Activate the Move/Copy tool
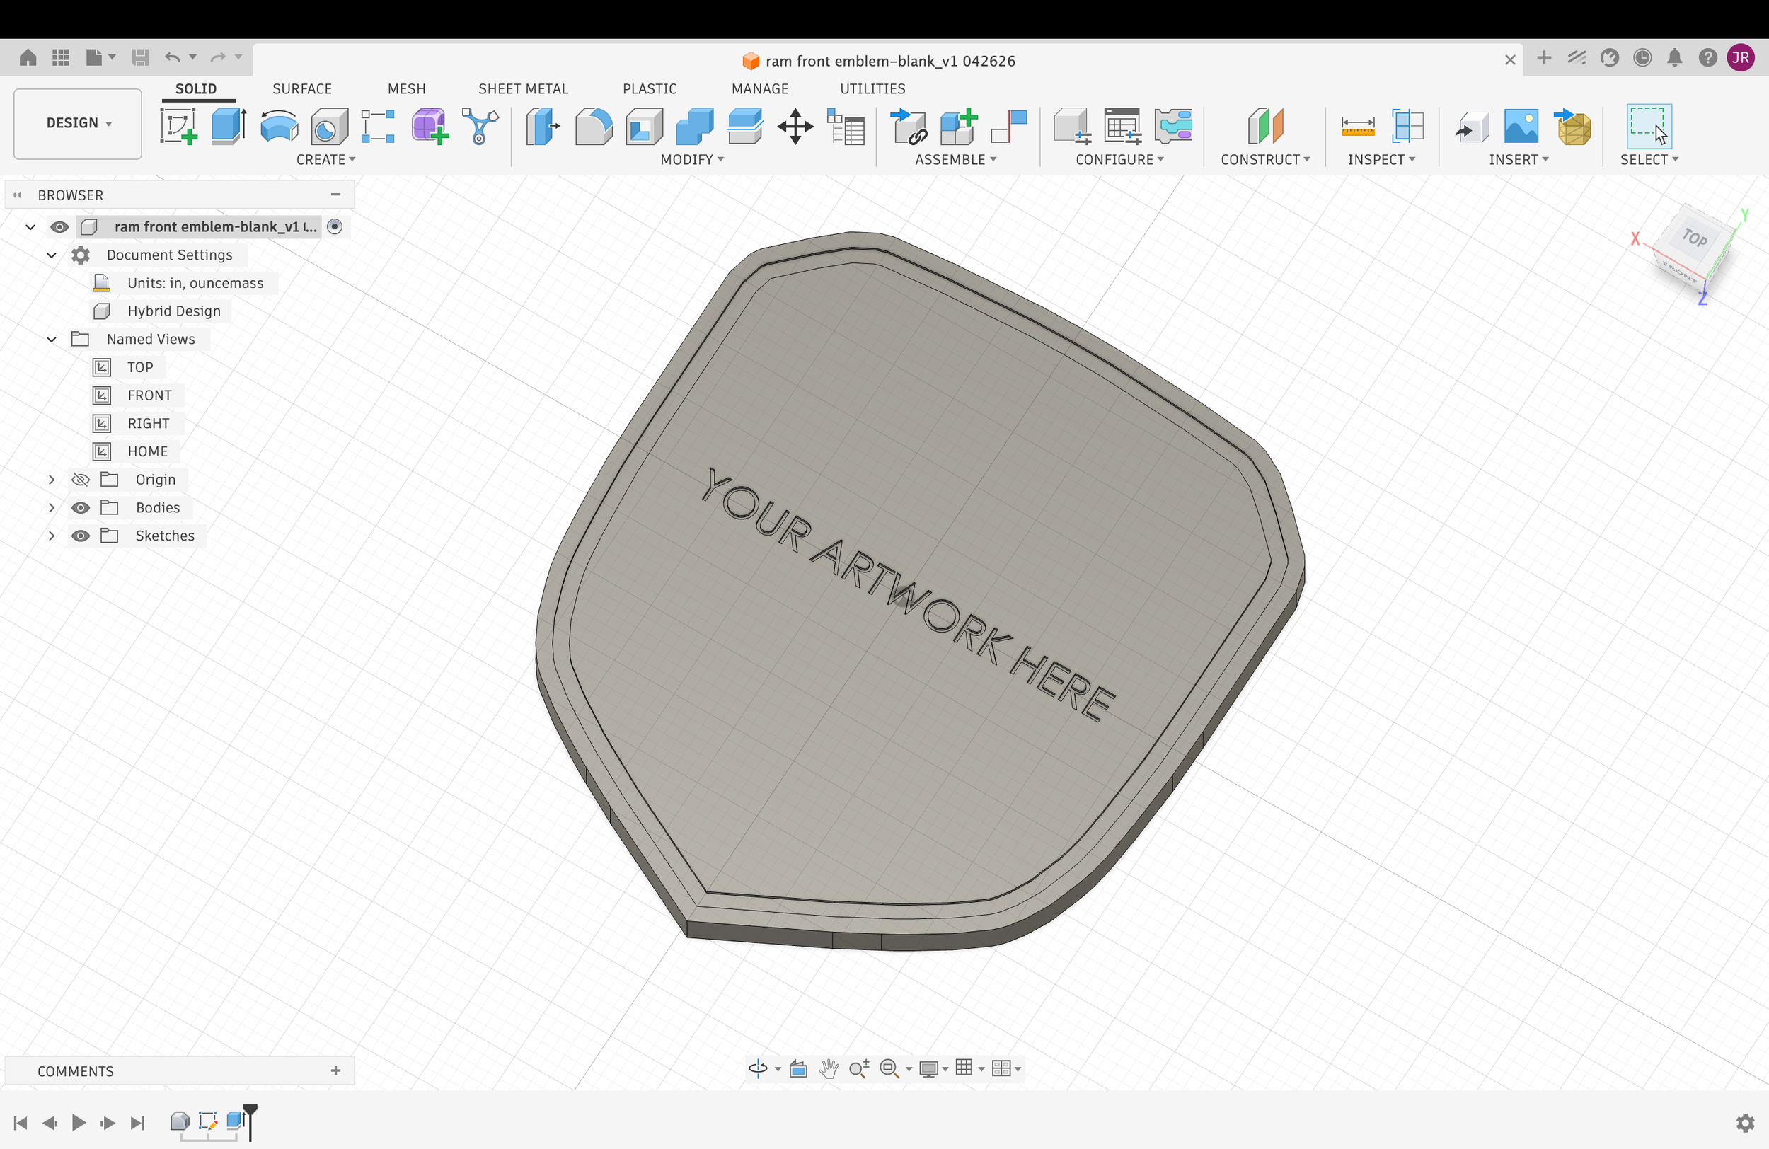1769x1149 pixels. (x=795, y=126)
